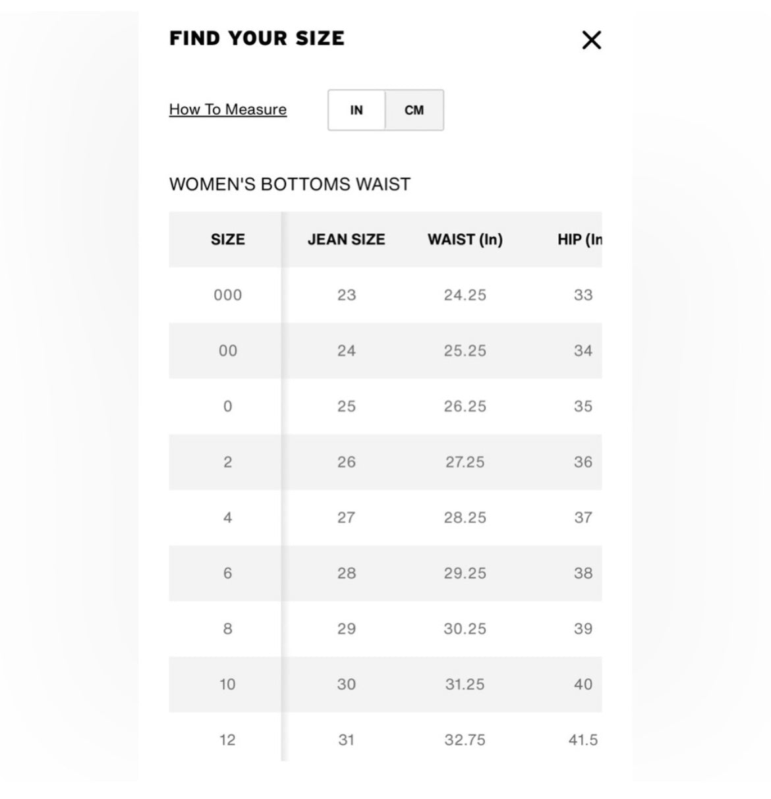Screen dimensions: 771x799
Task: Select the size 00 row label
Action: click(x=227, y=350)
